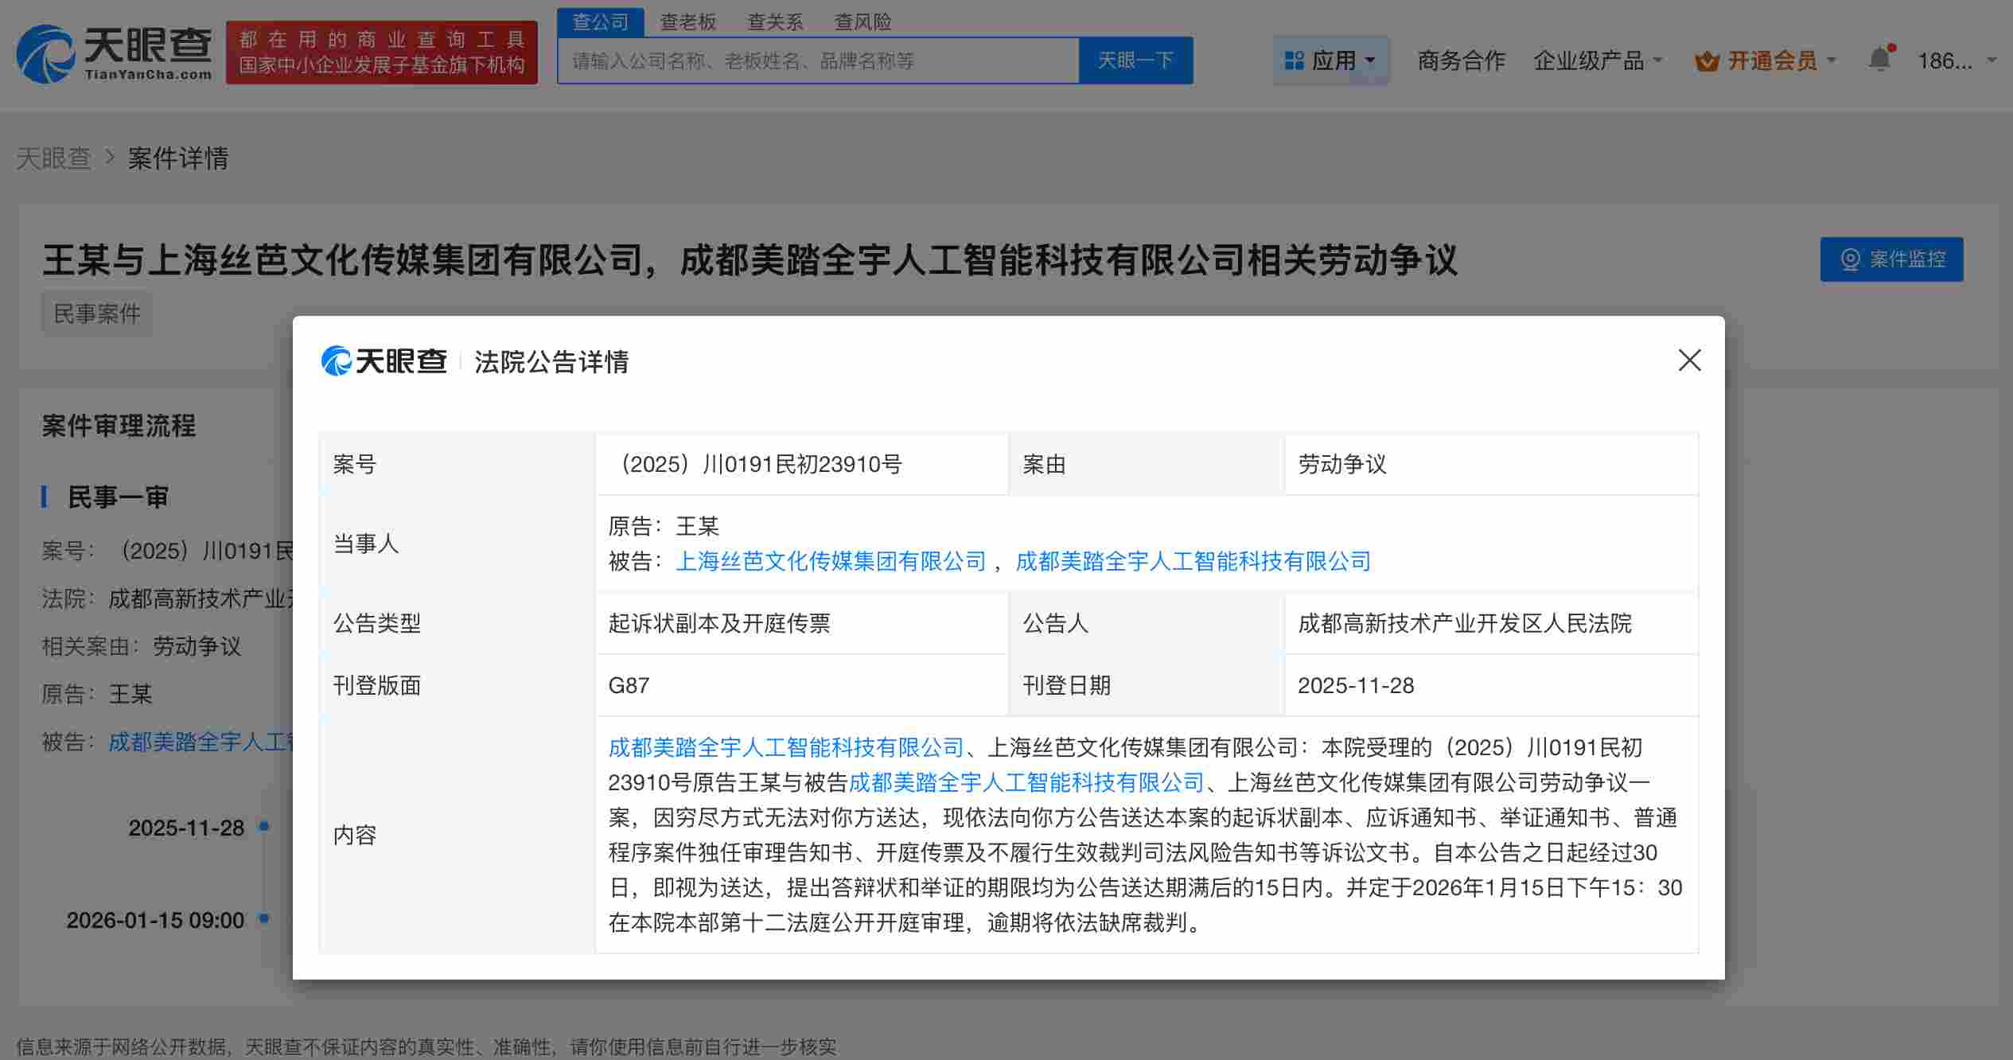
Task: Select the 查关系 search option
Action: (x=775, y=21)
